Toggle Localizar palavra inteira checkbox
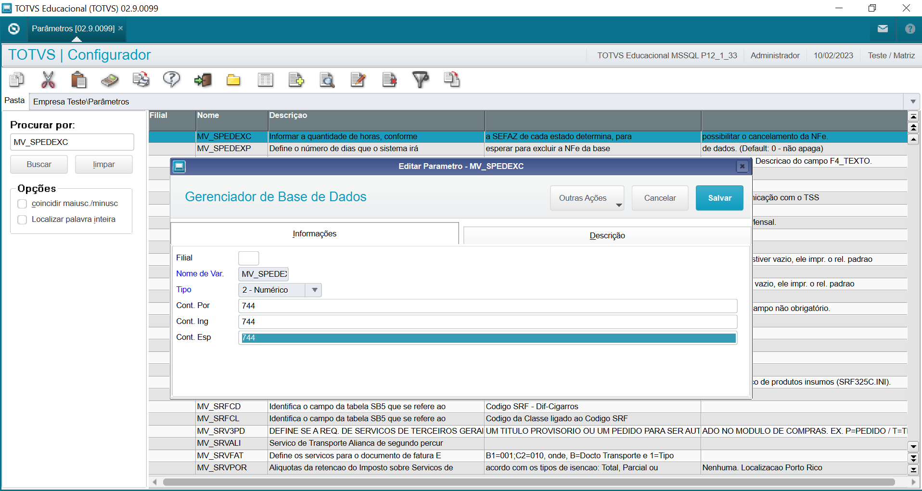This screenshot has width=922, height=491. coord(22,220)
